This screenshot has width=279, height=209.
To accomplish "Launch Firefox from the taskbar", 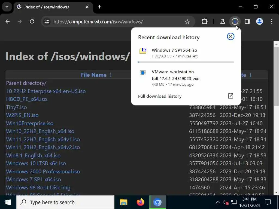I will pyautogui.click(x=141, y=202).
